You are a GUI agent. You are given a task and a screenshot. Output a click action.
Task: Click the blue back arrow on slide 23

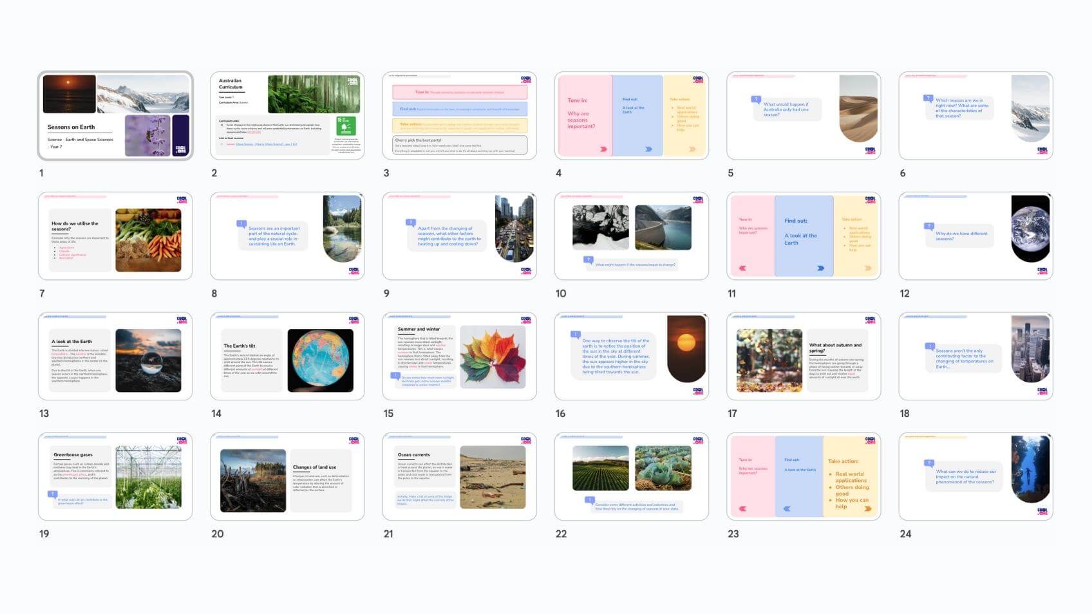tap(786, 508)
